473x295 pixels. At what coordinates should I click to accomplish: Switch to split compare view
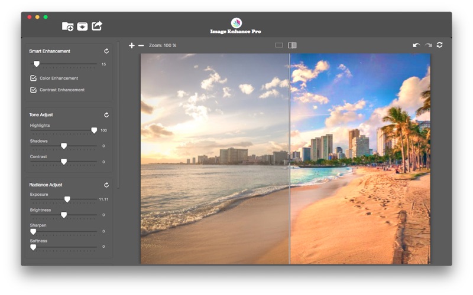tap(292, 45)
